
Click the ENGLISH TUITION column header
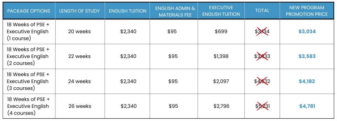128,11
